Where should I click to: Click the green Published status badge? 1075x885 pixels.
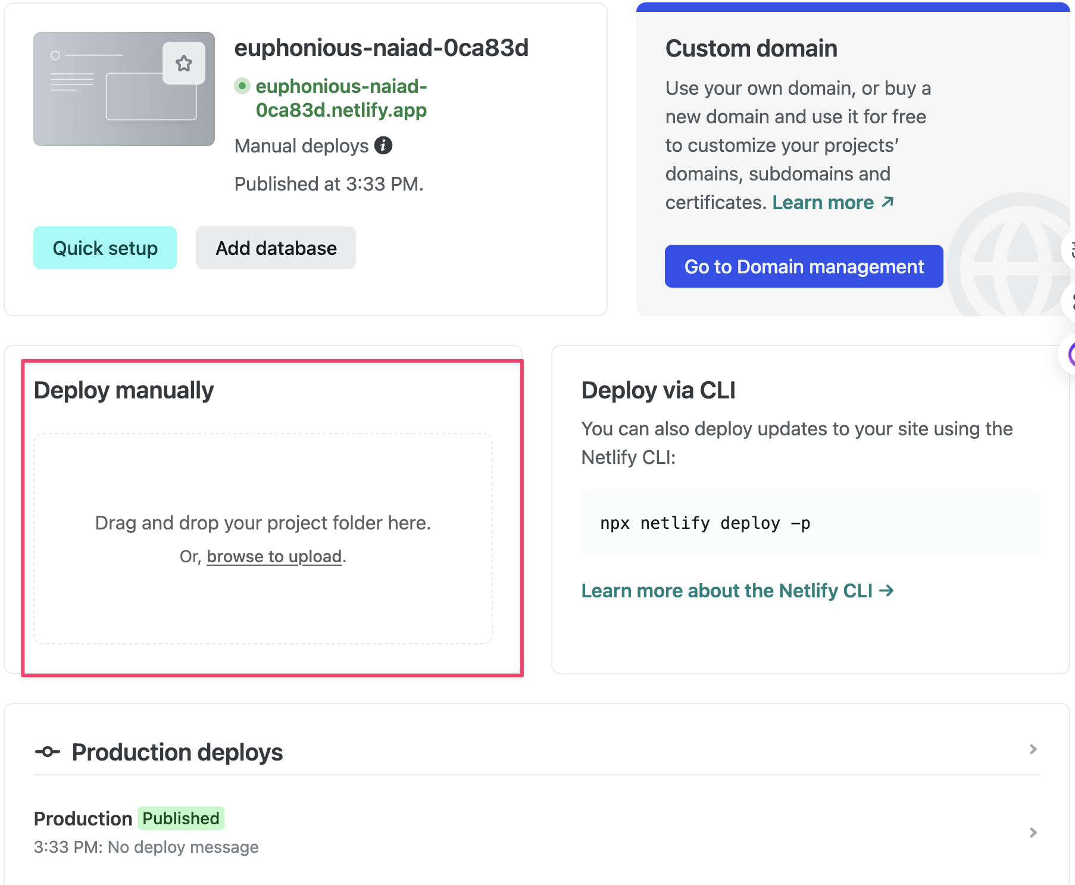pyautogui.click(x=181, y=818)
